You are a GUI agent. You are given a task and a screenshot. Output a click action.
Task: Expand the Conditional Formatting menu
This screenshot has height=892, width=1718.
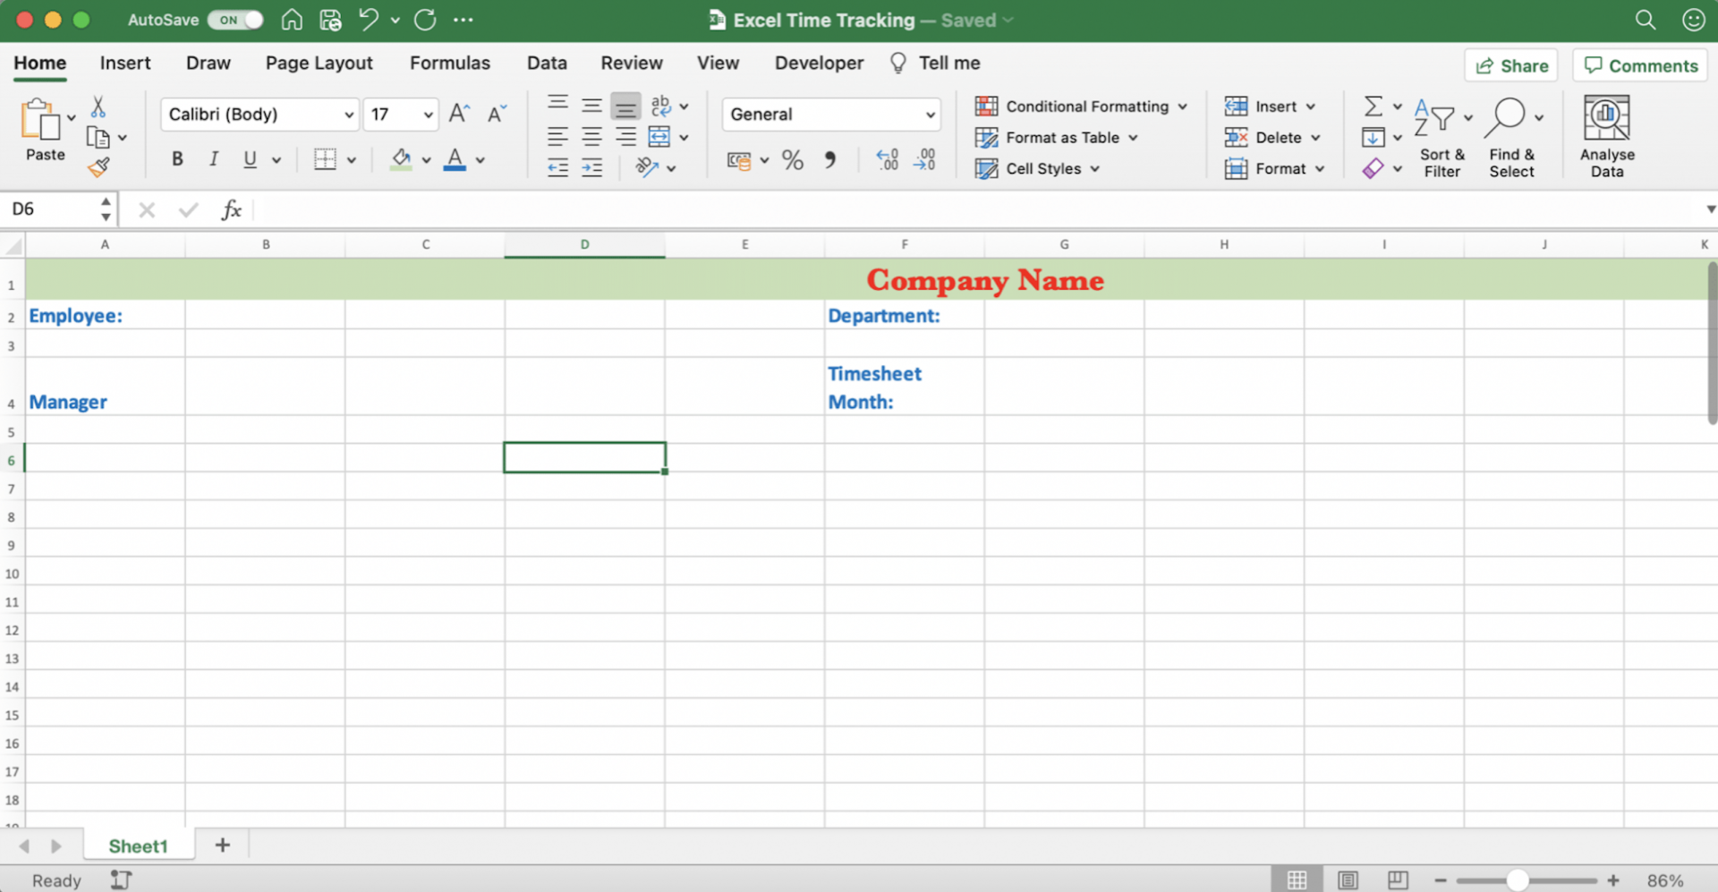[x=1081, y=106]
